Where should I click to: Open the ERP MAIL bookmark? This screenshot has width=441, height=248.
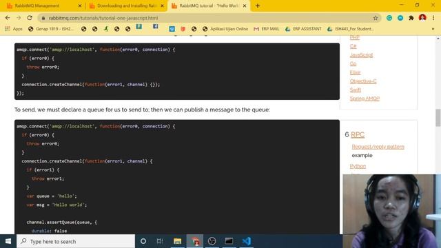(x=267, y=29)
